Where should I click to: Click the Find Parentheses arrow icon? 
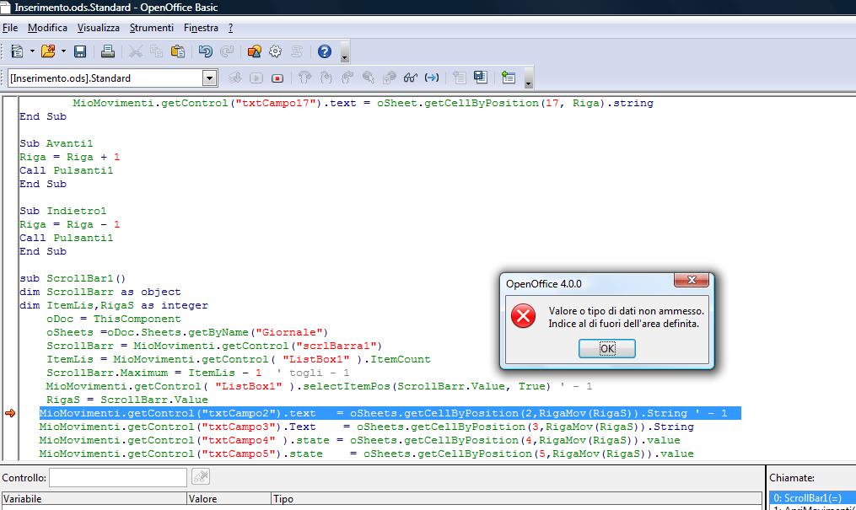click(x=432, y=78)
